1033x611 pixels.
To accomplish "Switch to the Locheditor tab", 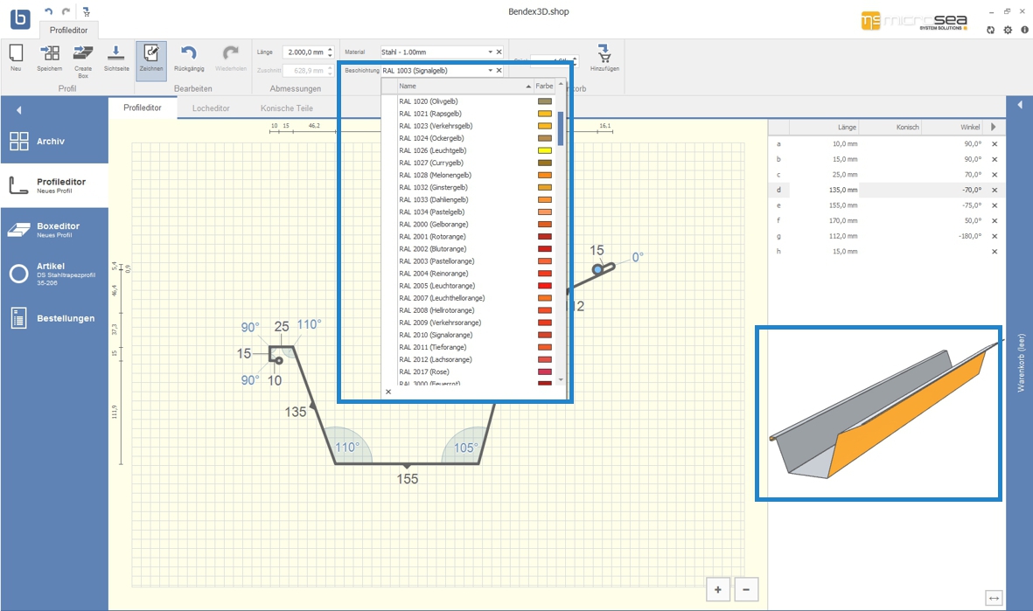I will (211, 108).
